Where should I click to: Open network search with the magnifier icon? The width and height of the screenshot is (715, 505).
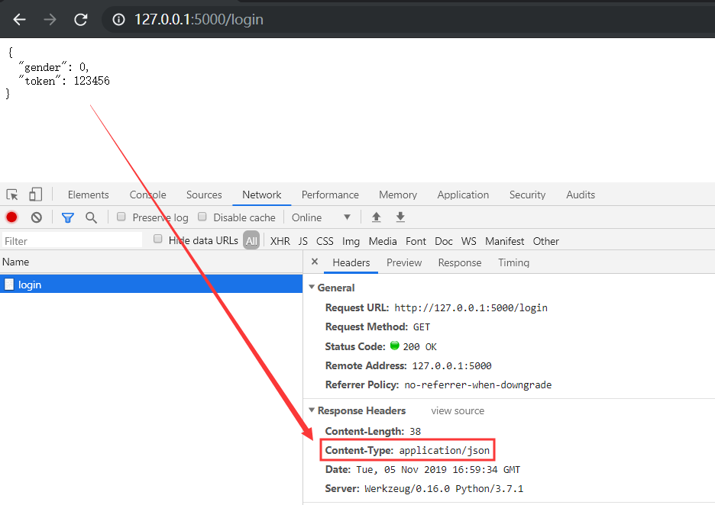point(91,217)
